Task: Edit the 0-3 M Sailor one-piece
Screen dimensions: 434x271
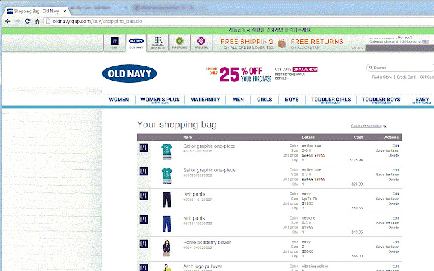Action: 395,170
